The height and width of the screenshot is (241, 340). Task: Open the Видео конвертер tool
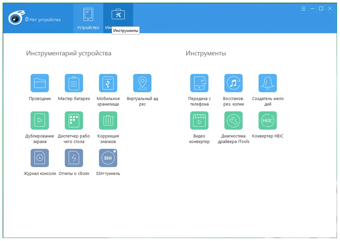[199, 120]
